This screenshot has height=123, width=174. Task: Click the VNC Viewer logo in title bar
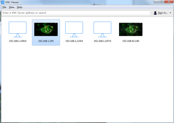tap(3, 2)
